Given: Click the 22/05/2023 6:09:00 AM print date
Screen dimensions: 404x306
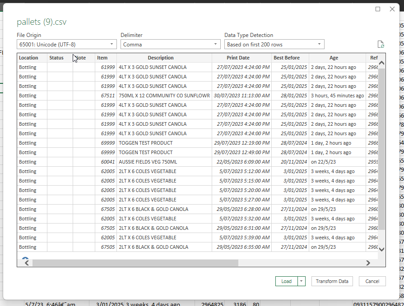Looking at the screenshot, I should [241, 162].
